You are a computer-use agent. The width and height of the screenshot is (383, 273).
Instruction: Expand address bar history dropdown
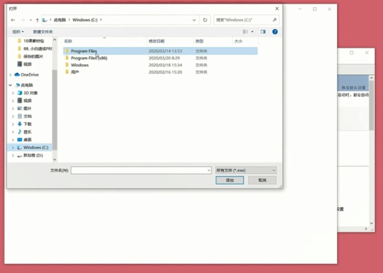coord(194,20)
